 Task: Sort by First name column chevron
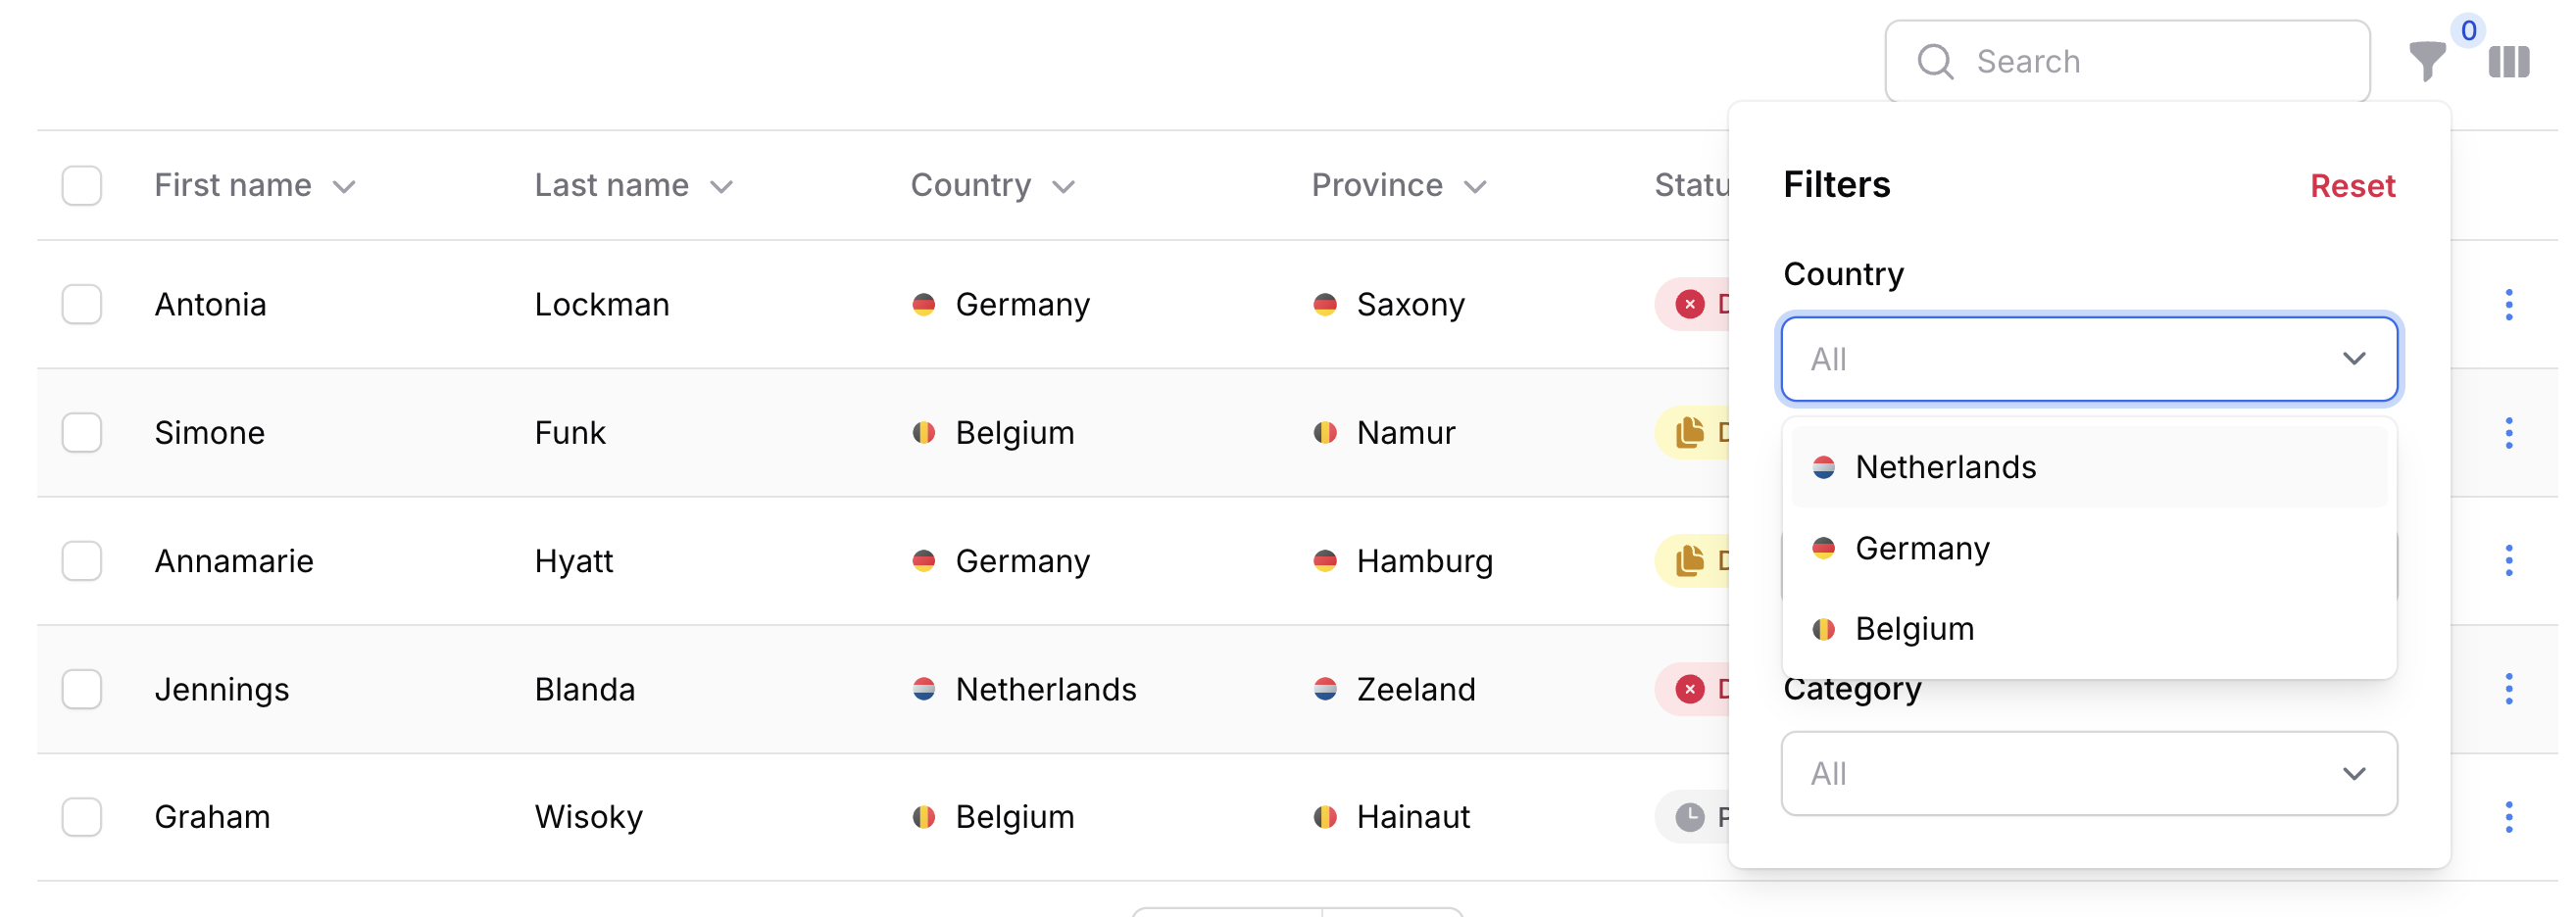point(344,187)
